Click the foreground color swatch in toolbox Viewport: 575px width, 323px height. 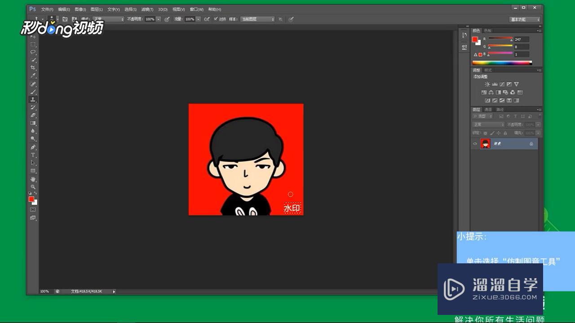[x=31, y=199]
